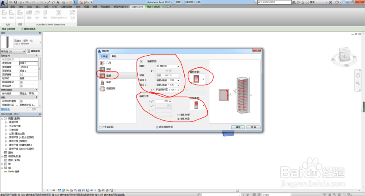
Task: Click the favorites star icon in title bar
Action: coord(303,2)
